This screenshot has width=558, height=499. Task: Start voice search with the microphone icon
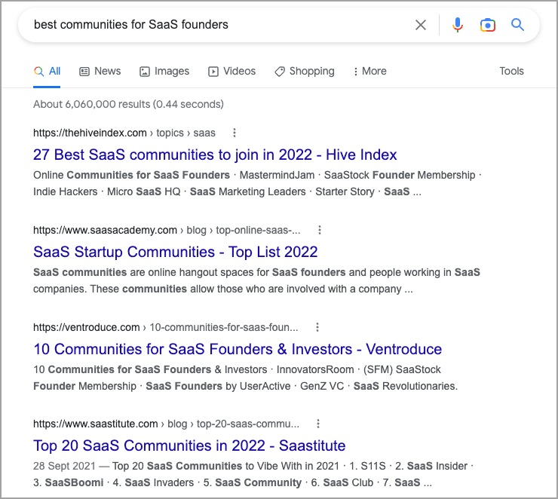[458, 25]
